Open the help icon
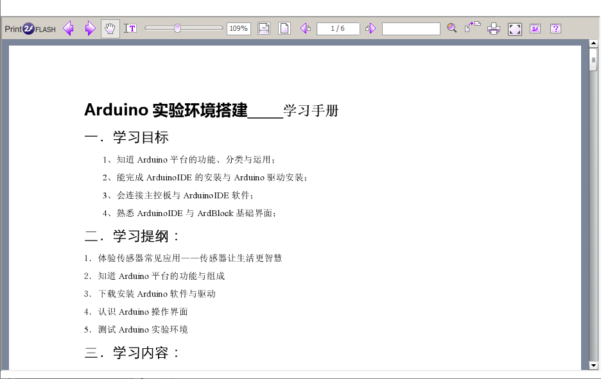 (x=555, y=28)
